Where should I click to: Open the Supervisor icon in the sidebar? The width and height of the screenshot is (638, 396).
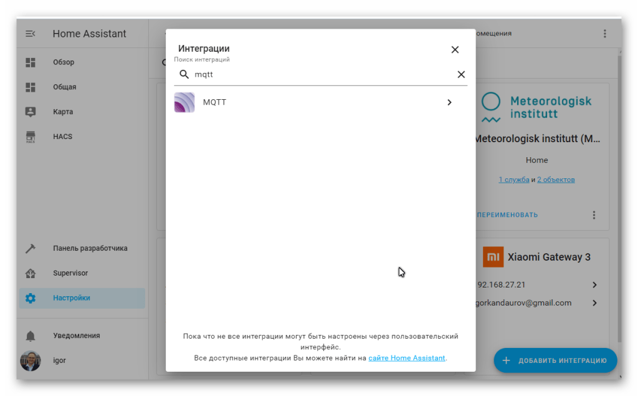[30, 273]
